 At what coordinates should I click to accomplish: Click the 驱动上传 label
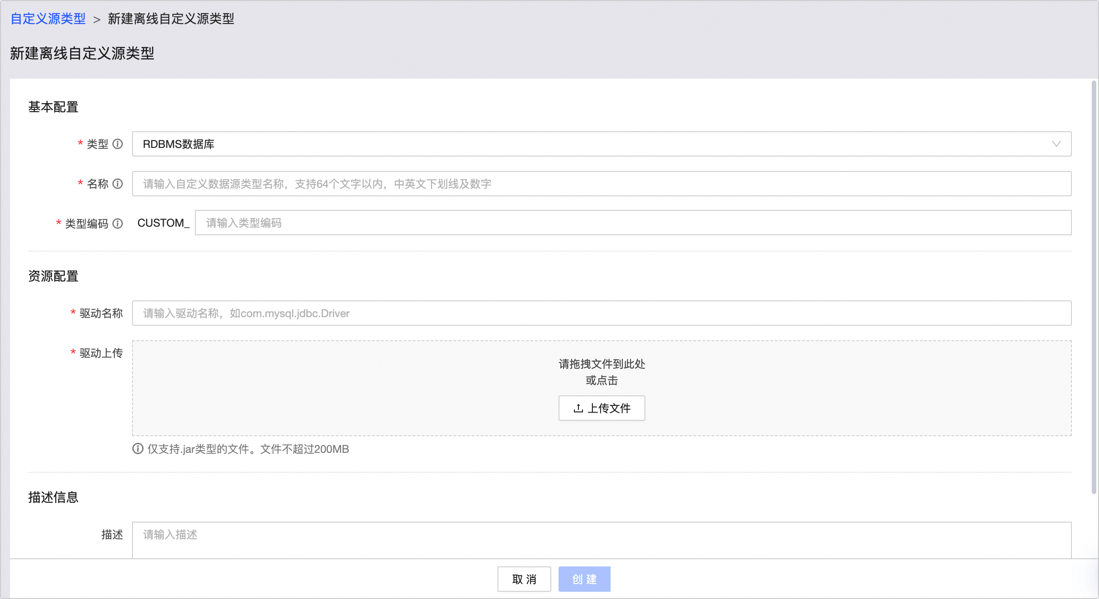[x=101, y=353]
